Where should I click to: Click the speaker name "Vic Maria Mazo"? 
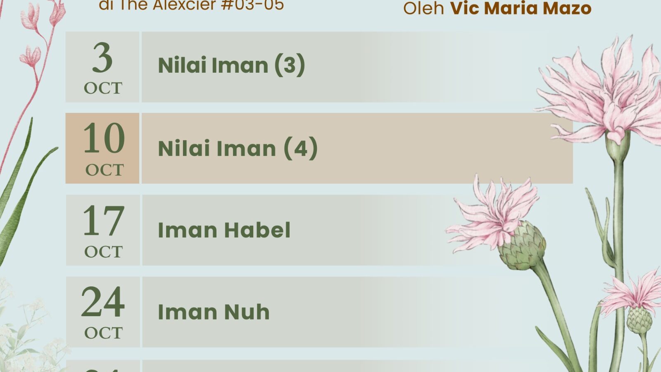point(521,8)
